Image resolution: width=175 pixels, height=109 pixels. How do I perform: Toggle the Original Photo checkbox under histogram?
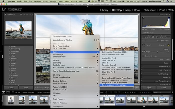pos(143,32)
